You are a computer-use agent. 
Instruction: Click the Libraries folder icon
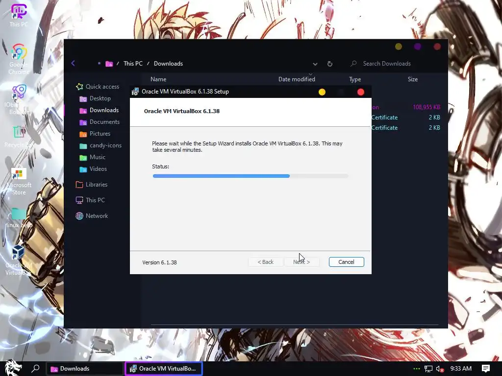point(79,185)
